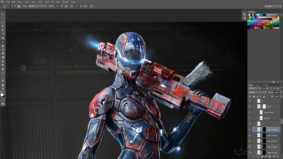Toggle Quick Mask mode icon
This screenshot has width=283, height=159.
pos(3,100)
